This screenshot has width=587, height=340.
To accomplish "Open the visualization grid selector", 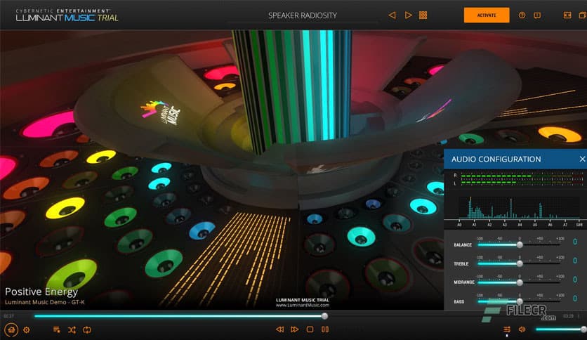I will coord(423,15).
